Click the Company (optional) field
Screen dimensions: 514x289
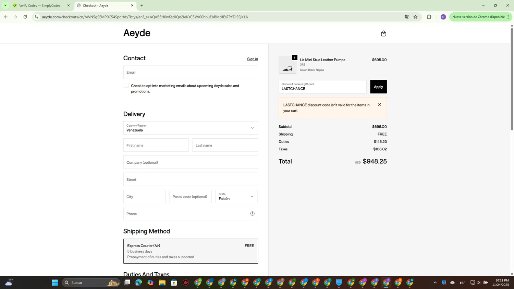click(x=191, y=162)
